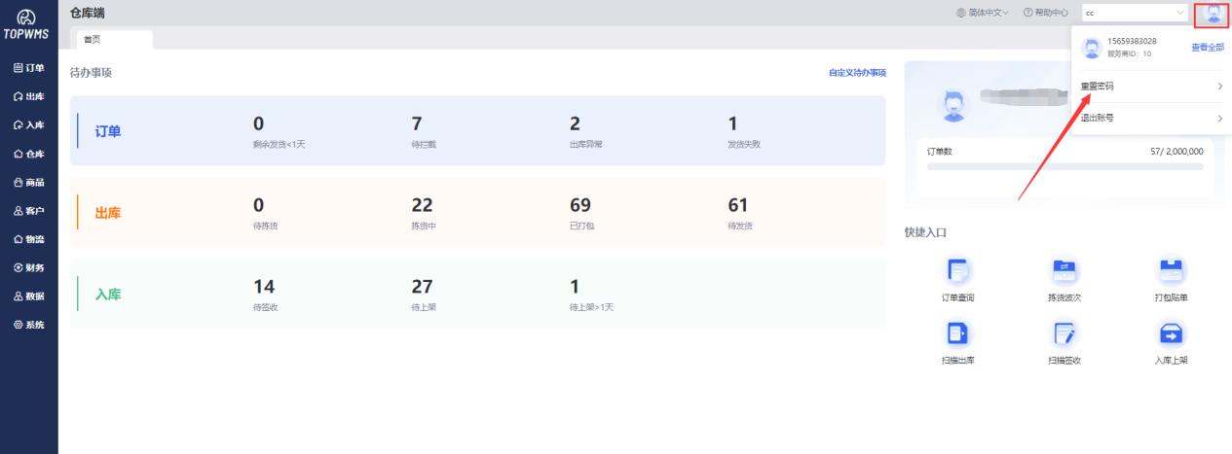Open the 出库 sidebar menu

click(28, 96)
